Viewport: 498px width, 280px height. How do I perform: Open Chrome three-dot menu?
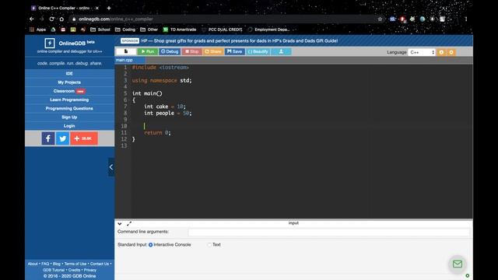tap(466, 19)
